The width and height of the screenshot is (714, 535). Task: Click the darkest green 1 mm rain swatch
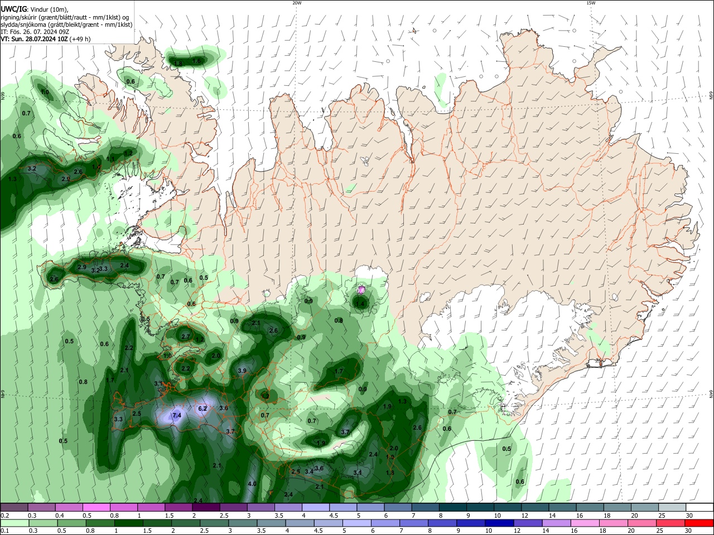(128, 523)
